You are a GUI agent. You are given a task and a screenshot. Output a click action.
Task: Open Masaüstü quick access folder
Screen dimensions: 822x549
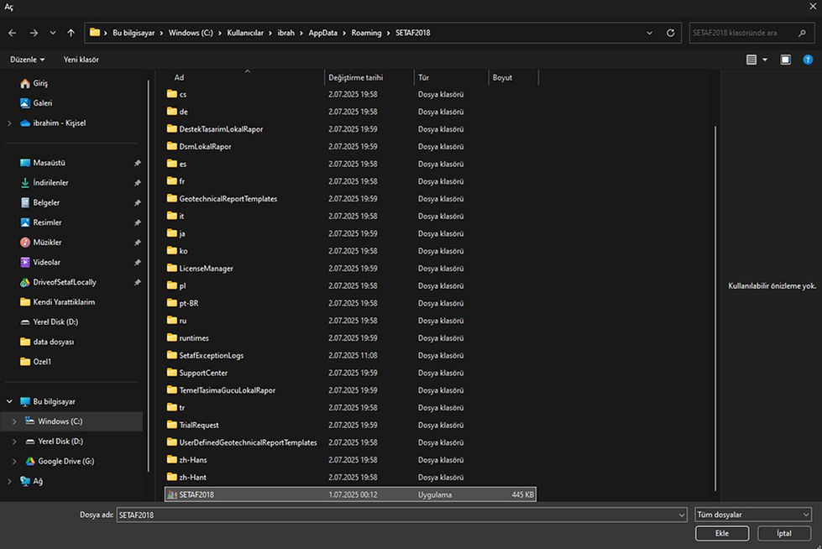49,163
